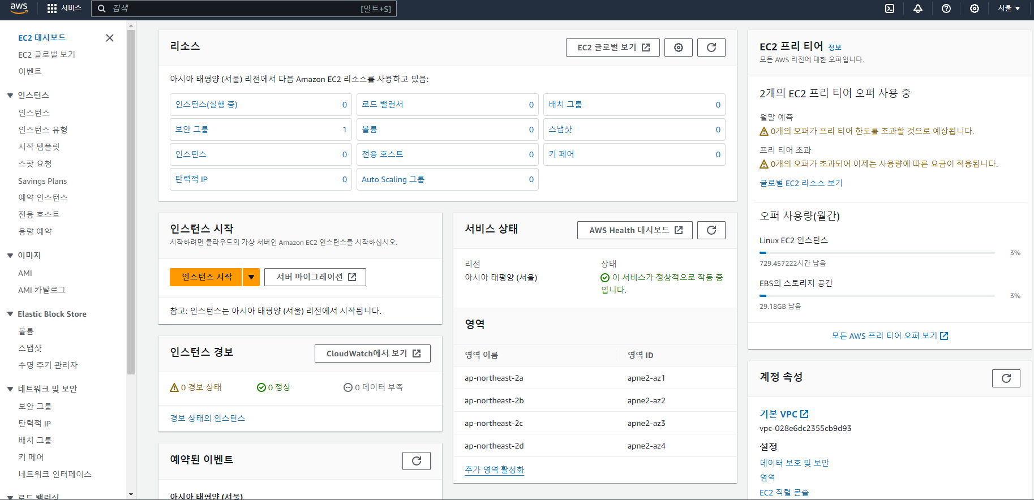1034x500 pixels.
Task: Open the 서비스 grid menu
Action: (65, 8)
